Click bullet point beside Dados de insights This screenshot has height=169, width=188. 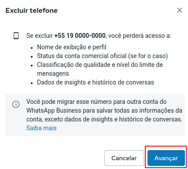pos(32,83)
